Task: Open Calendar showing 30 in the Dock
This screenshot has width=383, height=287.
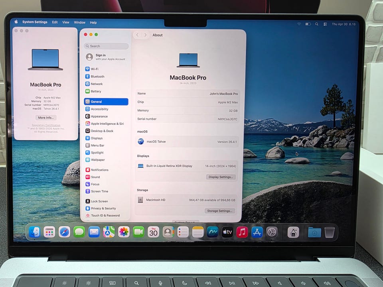Action: click(x=153, y=232)
